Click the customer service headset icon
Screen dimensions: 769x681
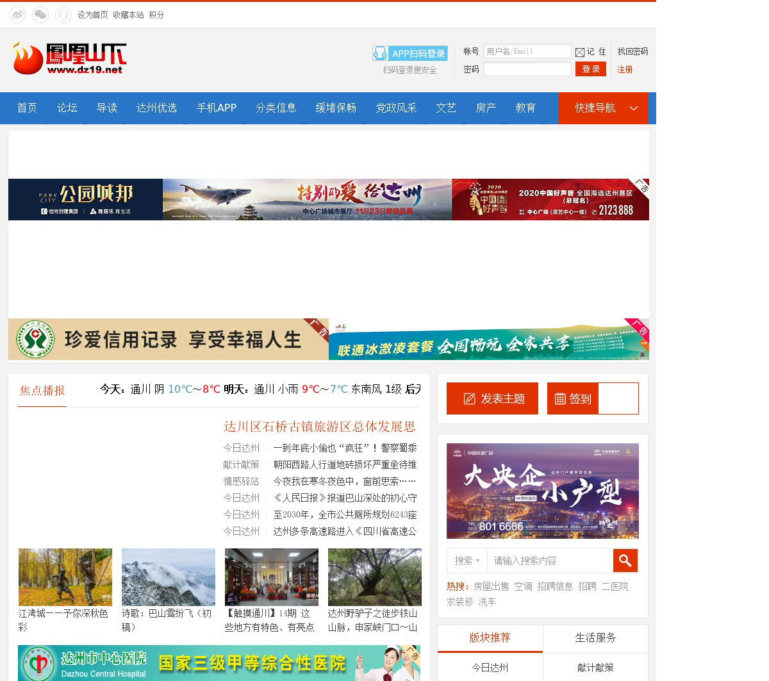63,15
